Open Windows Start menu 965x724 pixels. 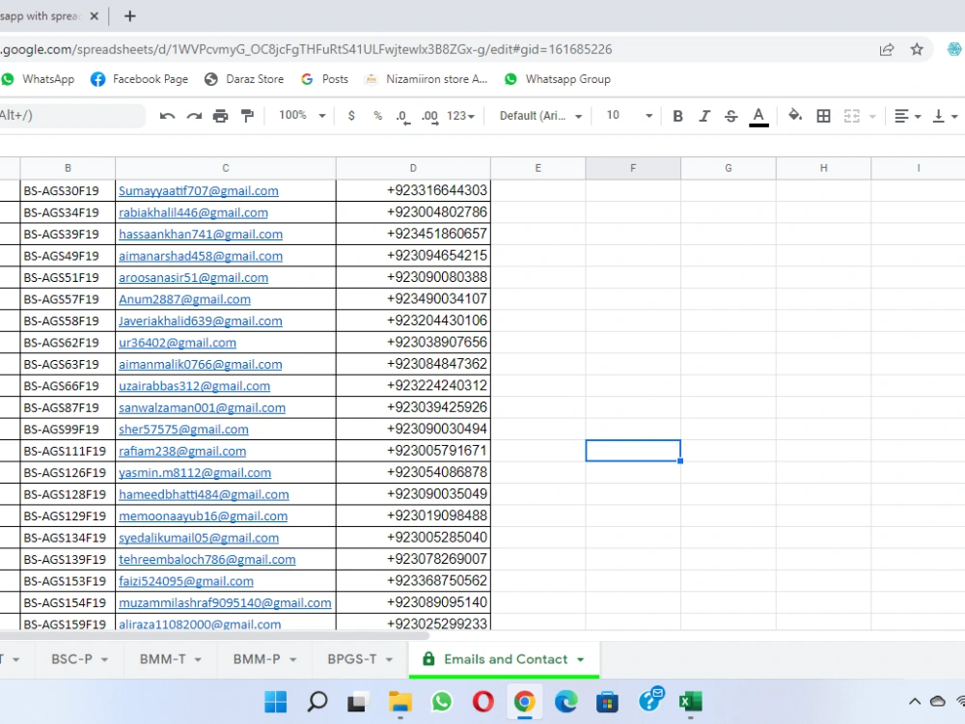pos(275,701)
